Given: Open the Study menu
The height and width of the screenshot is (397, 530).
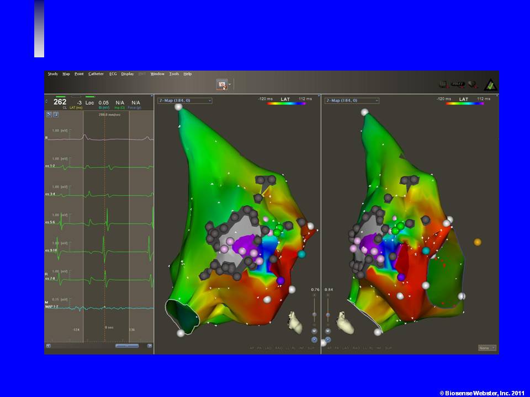Looking at the screenshot, I should (52, 74).
